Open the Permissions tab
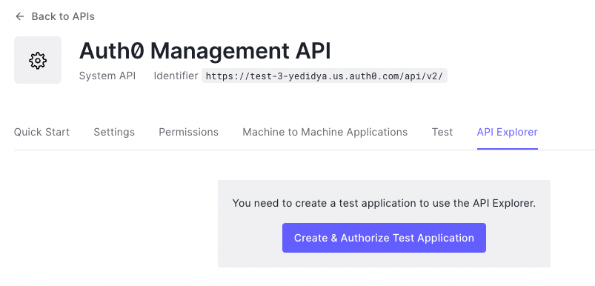 [189, 132]
